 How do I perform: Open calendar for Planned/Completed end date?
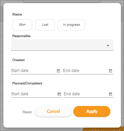coord(110,94)
